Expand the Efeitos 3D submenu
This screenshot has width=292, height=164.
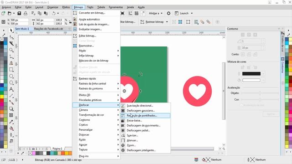tap(96, 95)
